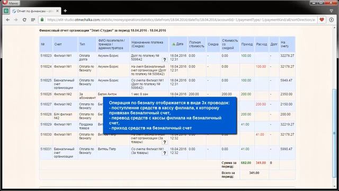Click balance 5990.47 value
339x191 pixels.
click(286, 149)
